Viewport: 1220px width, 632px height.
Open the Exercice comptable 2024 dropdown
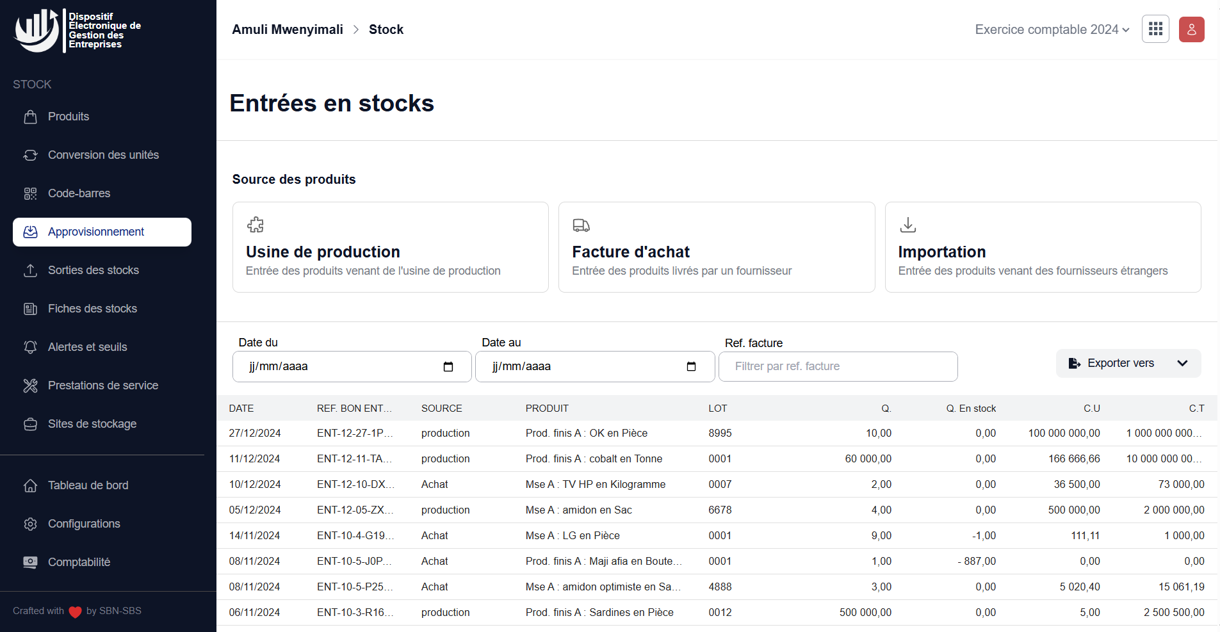point(1051,29)
